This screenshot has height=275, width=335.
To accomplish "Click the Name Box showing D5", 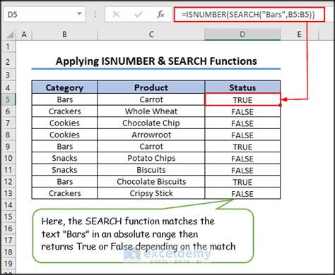I will click(x=45, y=15).
